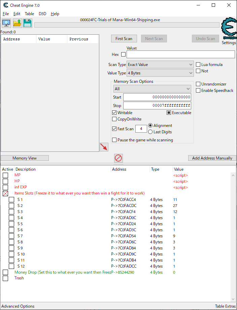Open the Edit menu
This screenshot has height=310, width=237.
click(17, 14)
